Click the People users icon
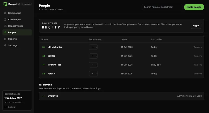Image resolution: width=209 pixels, height=113 pixels. point(5,33)
